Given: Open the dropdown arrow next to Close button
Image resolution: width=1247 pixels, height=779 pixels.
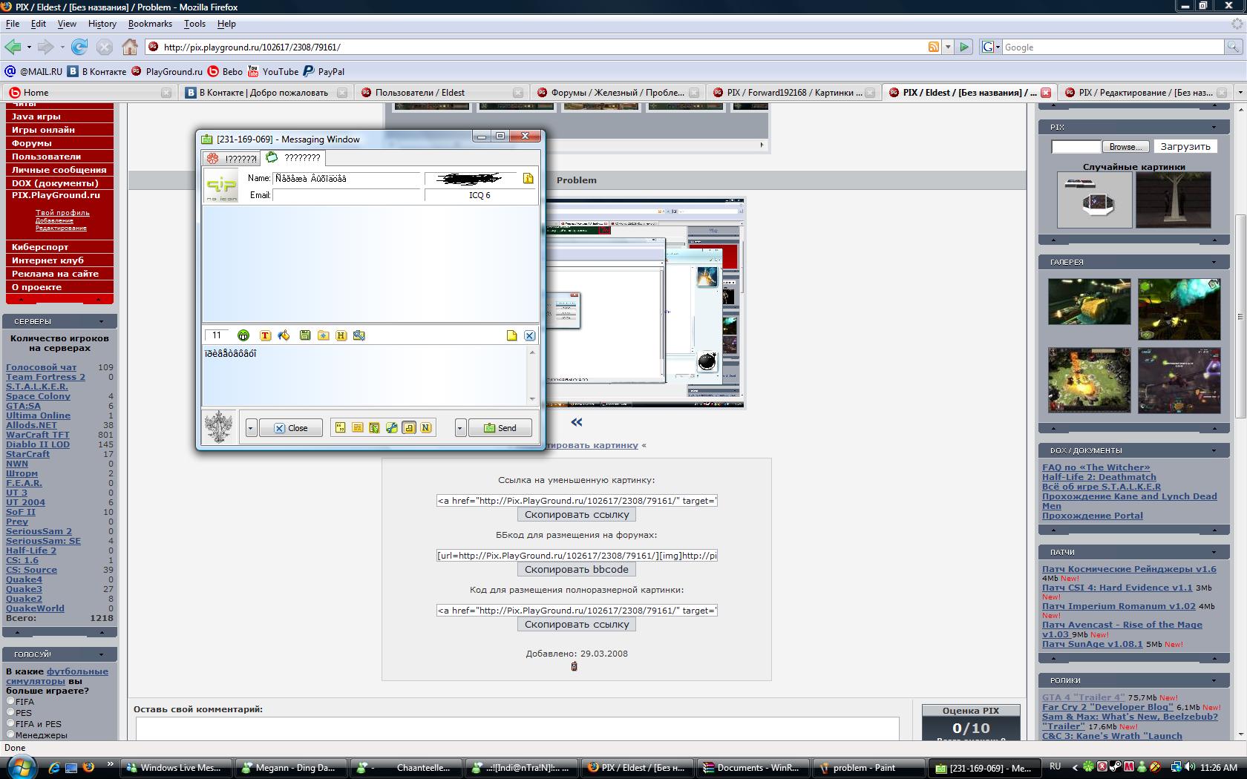Looking at the screenshot, I should click(x=251, y=427).
